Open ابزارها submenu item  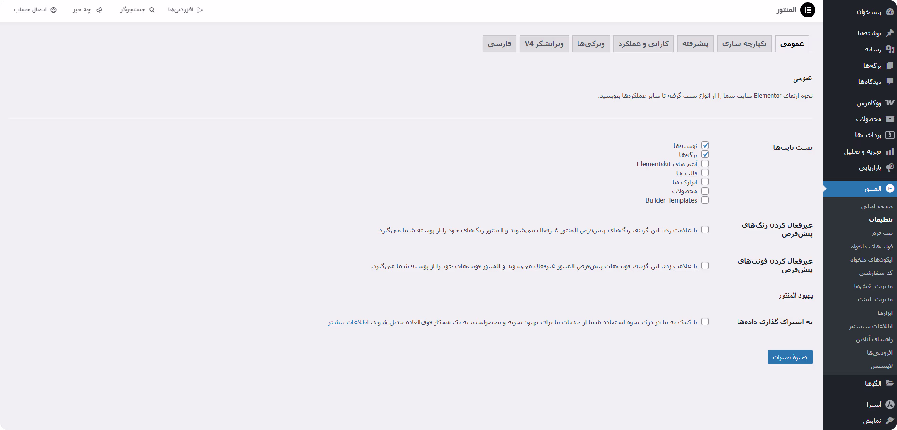click(x=885, y=313)
